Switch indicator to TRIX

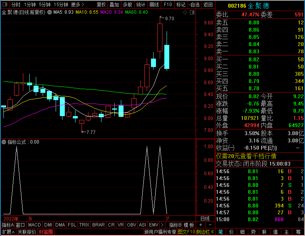[x=84, y=225]
